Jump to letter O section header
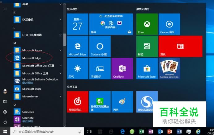This screenshot has width=214, height=135. click(15, 105)
